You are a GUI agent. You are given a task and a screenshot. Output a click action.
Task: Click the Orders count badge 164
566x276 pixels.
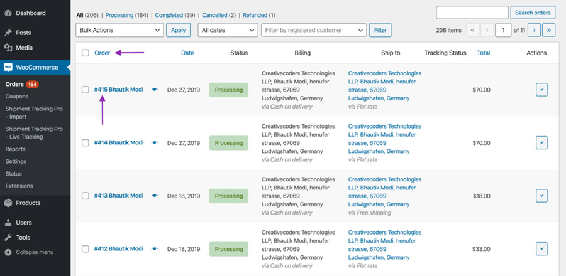pos(32,85)
